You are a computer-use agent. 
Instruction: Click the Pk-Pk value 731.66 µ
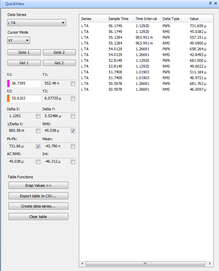coord(16,146)
